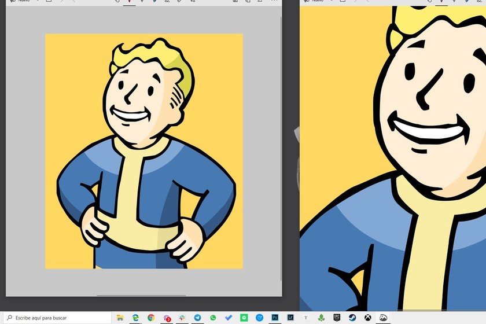486x324 pixels.
Task: Open the taskbar app showing a red 3 badge
Action: click(x=167, y=318)
